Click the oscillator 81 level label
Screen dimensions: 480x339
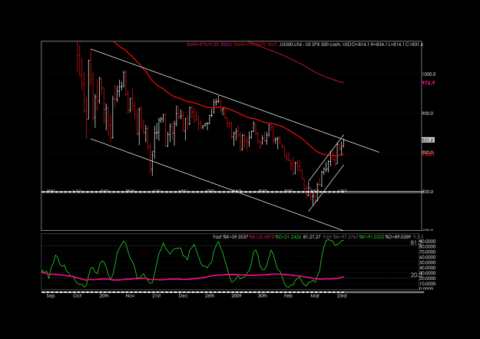[x=415, y=242]
